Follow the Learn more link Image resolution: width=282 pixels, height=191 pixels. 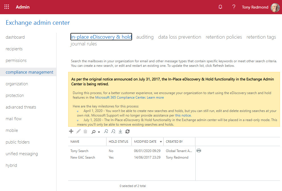pyautogui.click(x=155, y=97)
